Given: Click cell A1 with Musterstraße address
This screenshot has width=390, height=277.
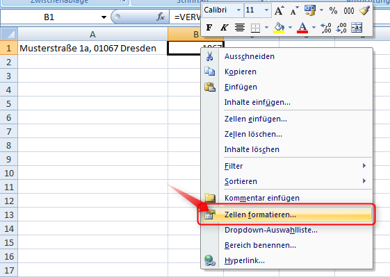Looking at the screenshot, I should point(92,48).
